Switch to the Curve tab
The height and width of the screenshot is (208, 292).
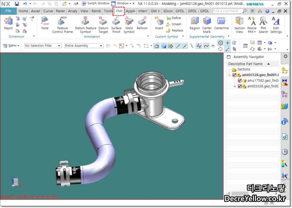click(x=48, y=11)
